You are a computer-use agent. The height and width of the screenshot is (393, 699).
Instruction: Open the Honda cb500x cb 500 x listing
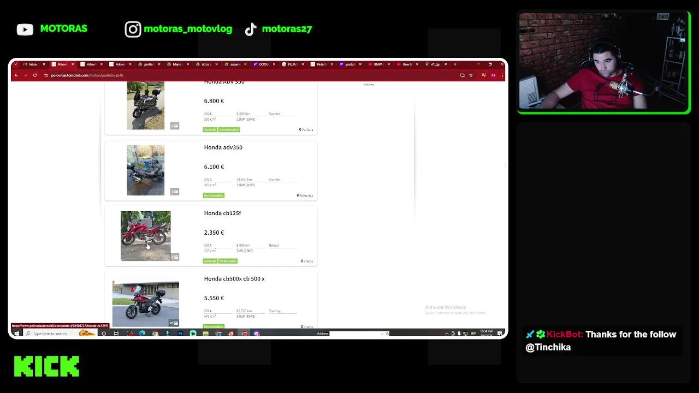234,278
